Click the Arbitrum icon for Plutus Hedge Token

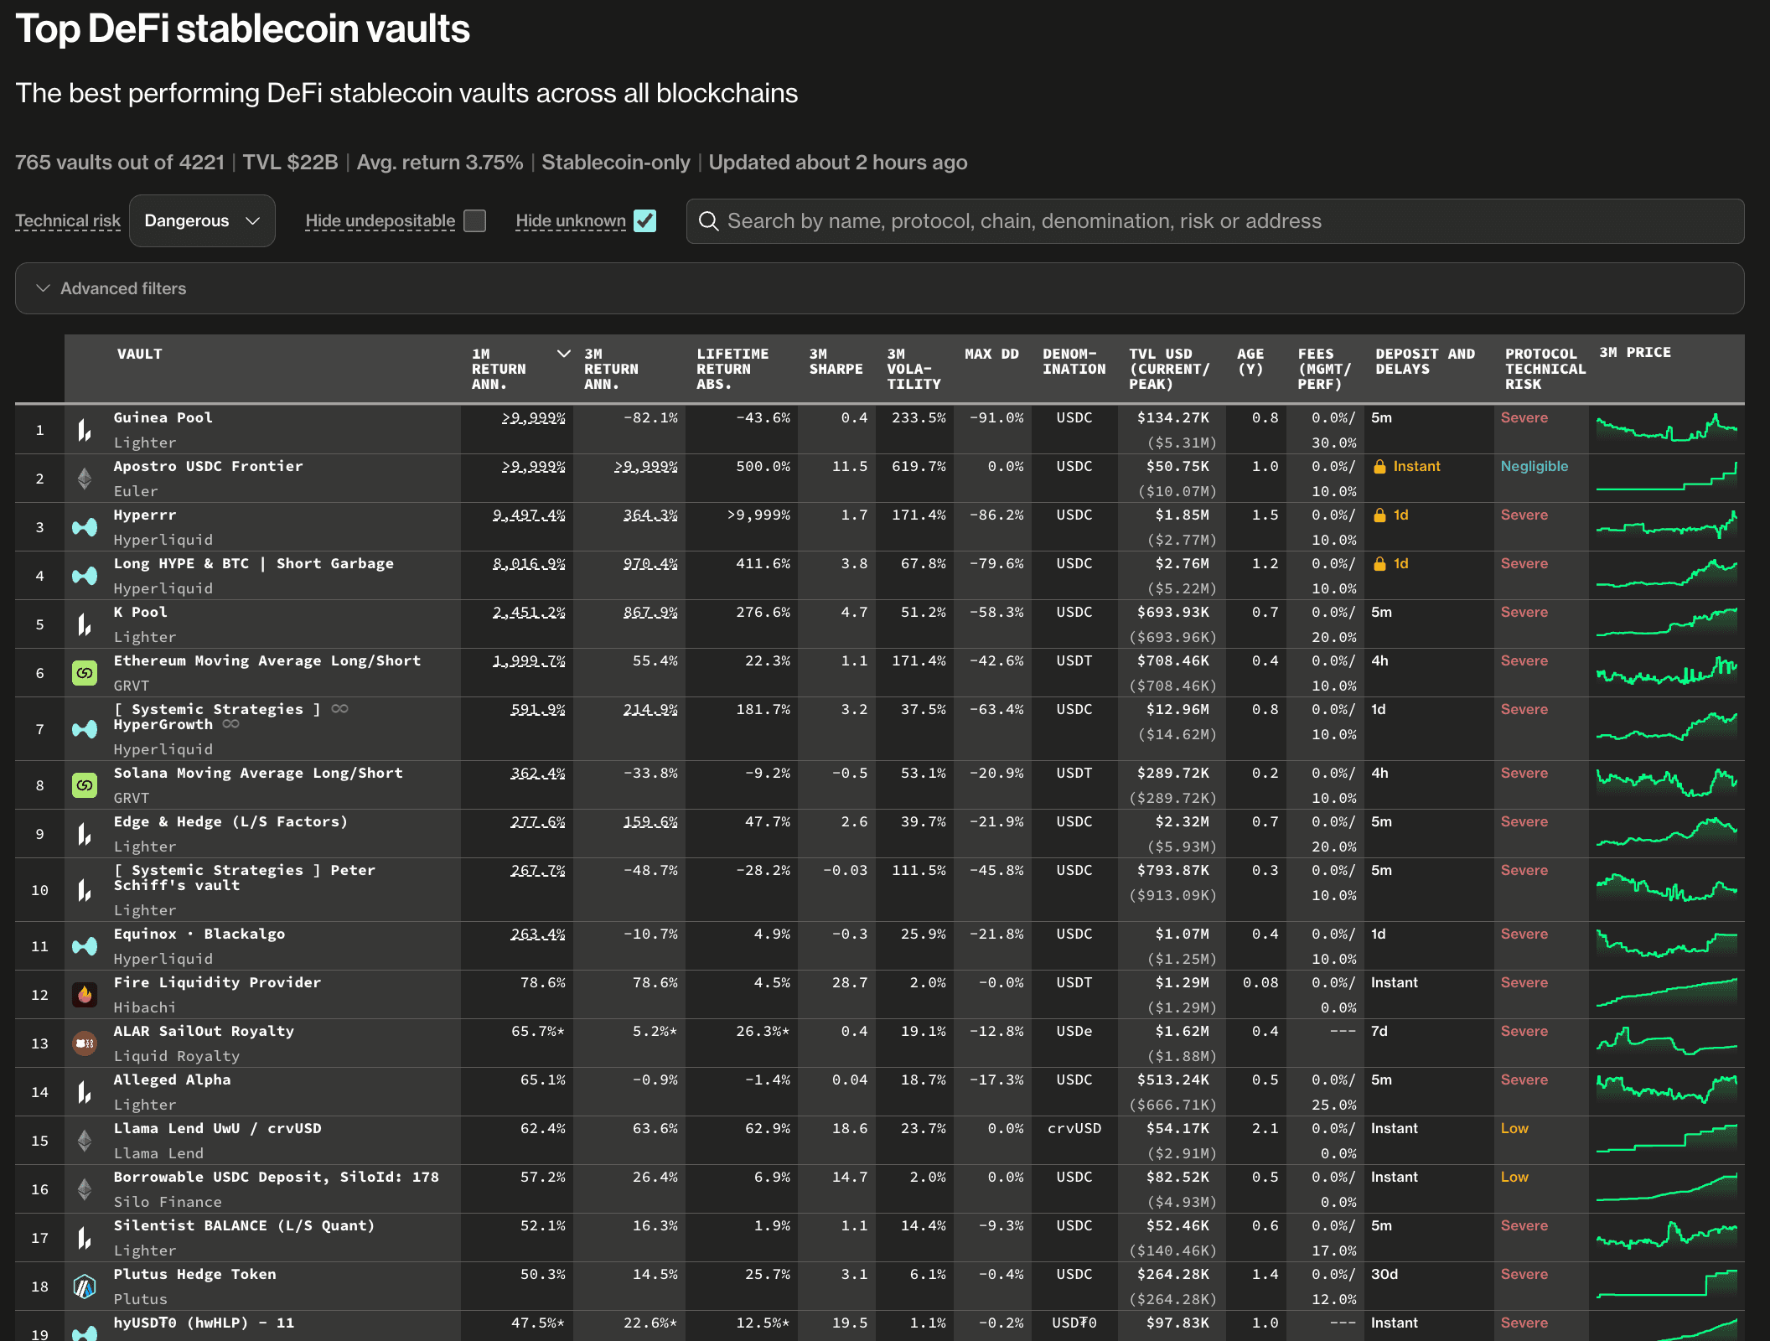[x=85, y=1287]
